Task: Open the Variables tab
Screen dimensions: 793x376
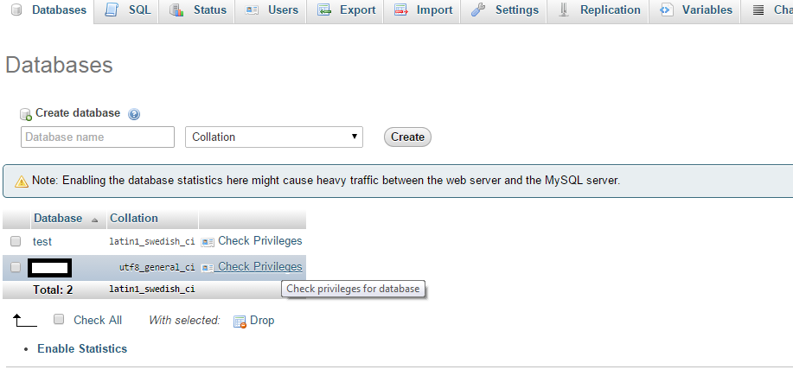Action: click(694, 10)
